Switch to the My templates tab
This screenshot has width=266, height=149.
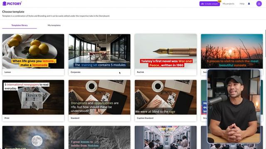tap(54, 25)
